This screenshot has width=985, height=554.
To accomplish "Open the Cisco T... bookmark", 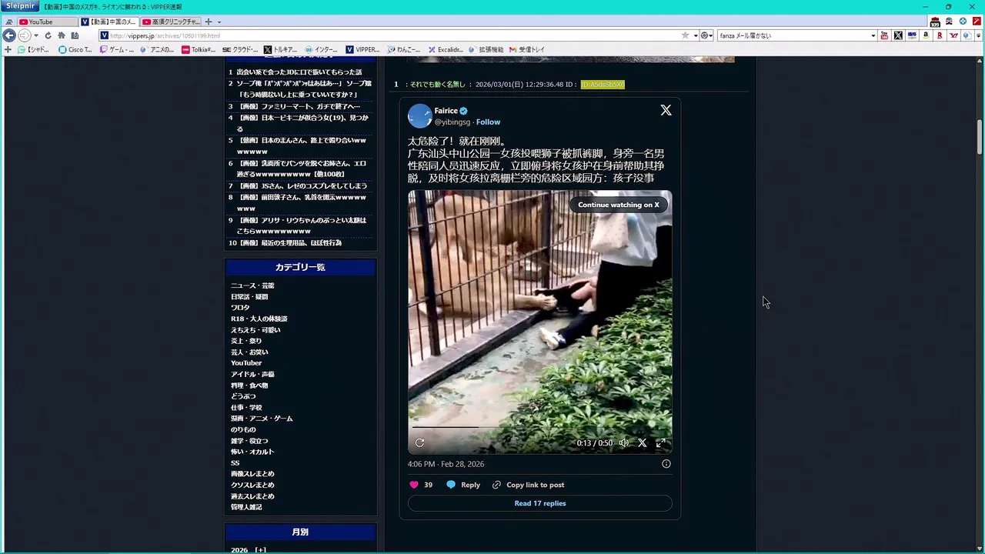I will click(x=75, y=49).
